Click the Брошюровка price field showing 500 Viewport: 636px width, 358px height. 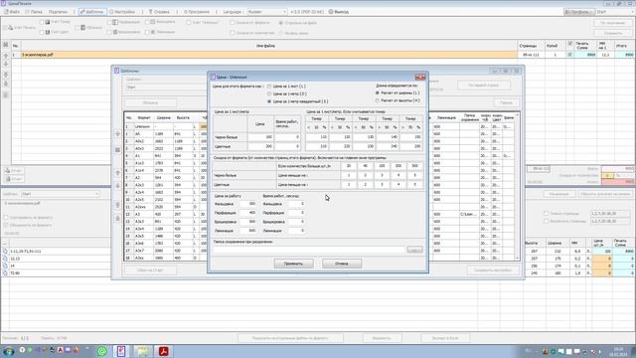[x=247, y=222]
